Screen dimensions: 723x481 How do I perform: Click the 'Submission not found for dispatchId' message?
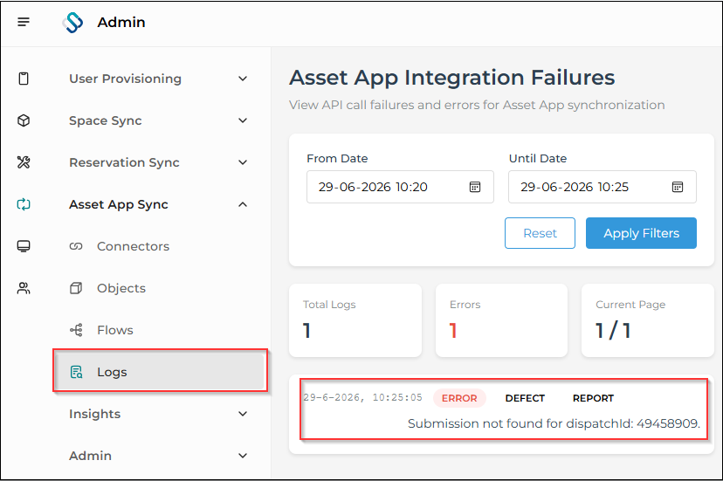coord(554,423)
